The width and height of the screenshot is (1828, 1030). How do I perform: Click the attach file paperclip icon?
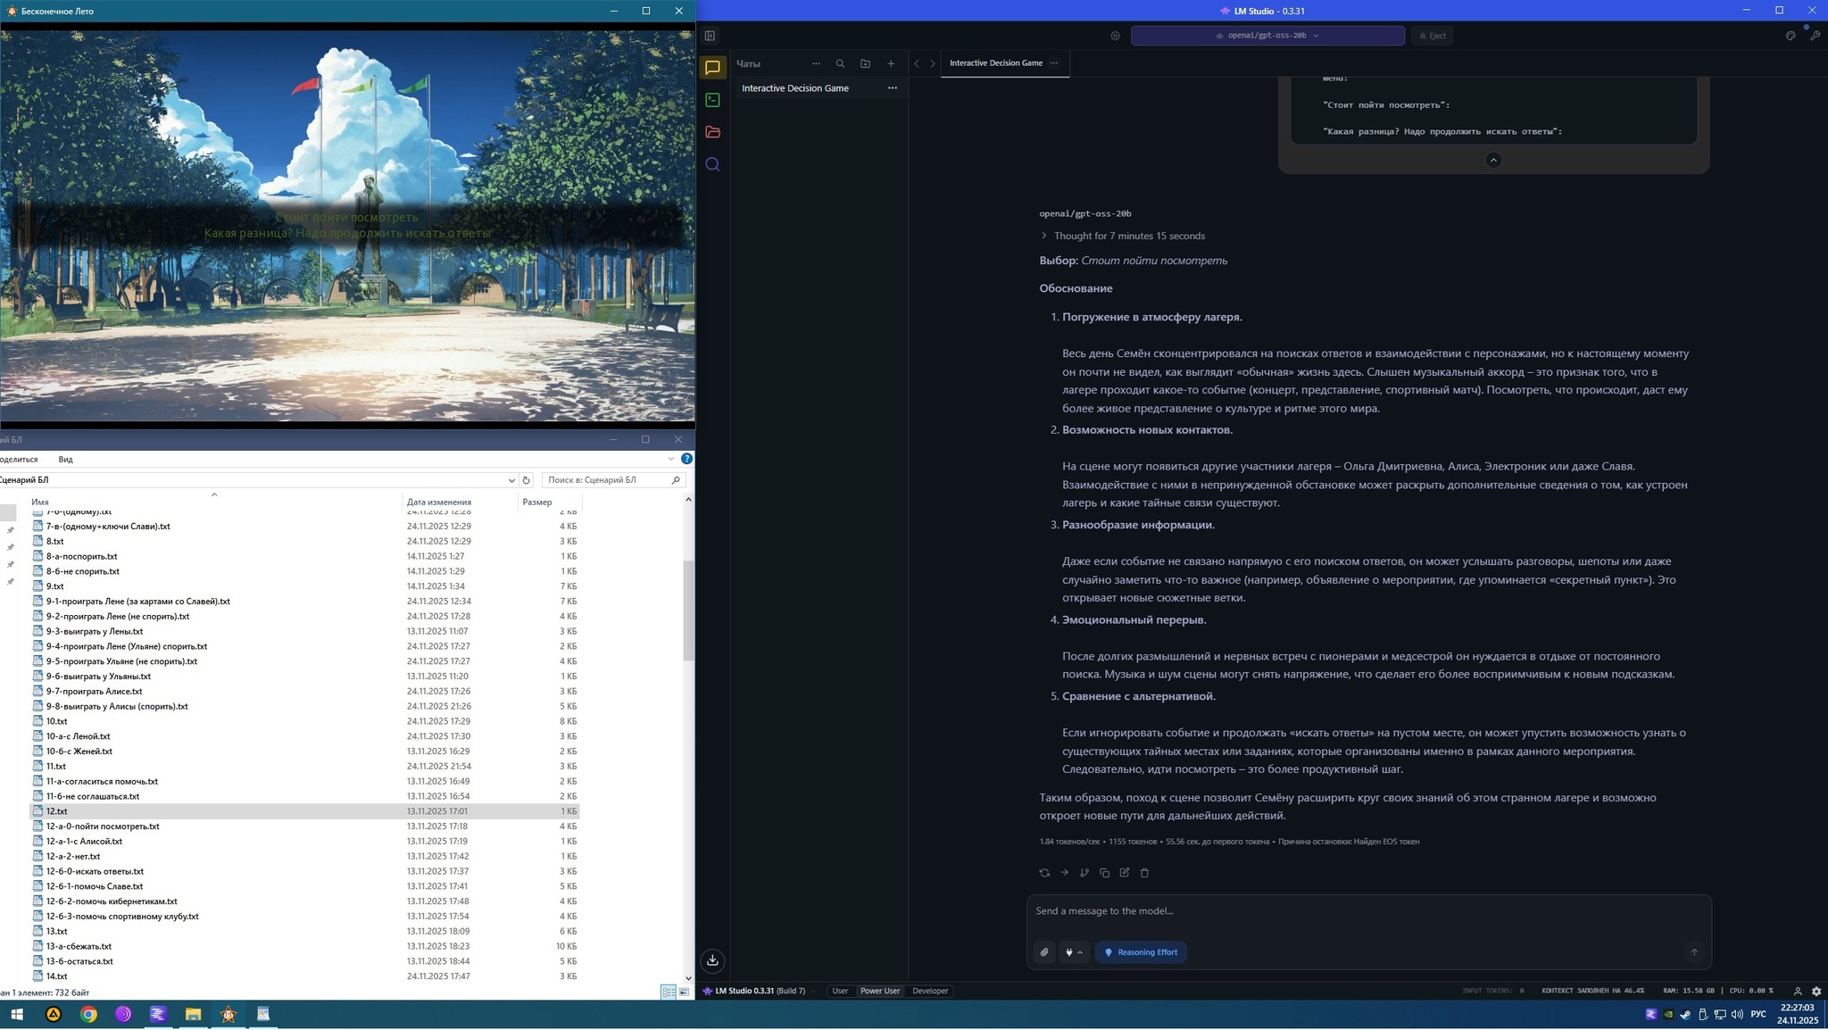[1044, 952]
